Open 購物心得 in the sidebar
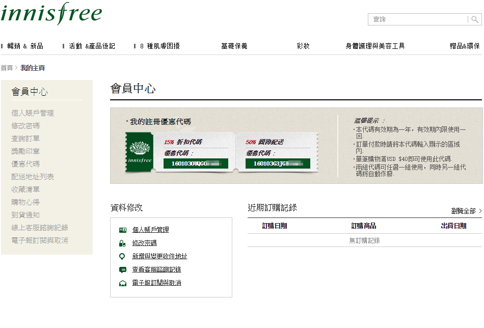Screen dimensions: 484x328 pyautogui.click(x=25, y=202)
